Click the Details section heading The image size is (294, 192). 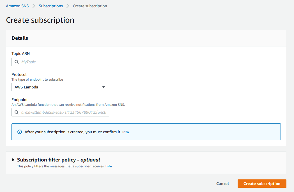point(20,38)
